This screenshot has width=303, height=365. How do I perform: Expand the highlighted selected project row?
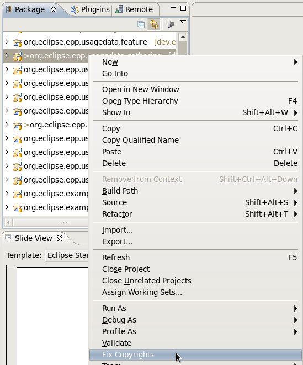click(x=7, y=56)
